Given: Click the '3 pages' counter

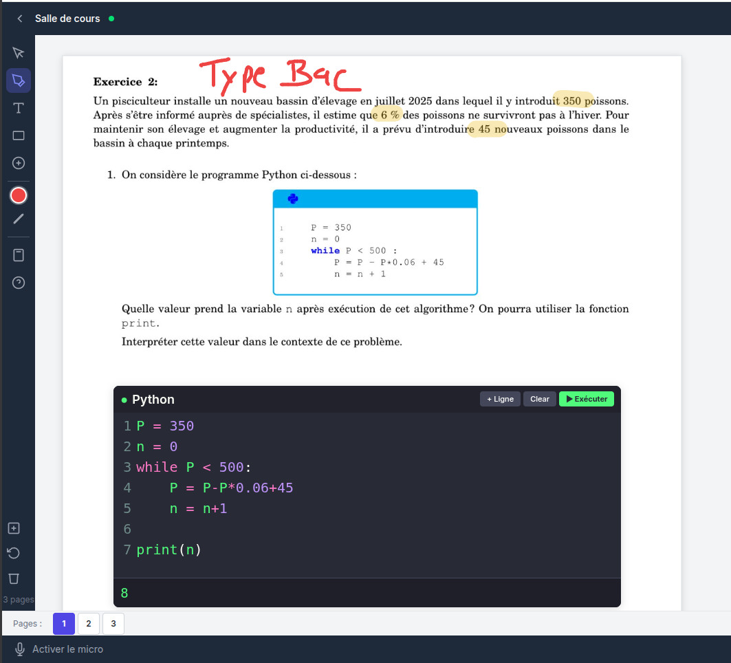Looking at the screenshot, I should point(18,600).
